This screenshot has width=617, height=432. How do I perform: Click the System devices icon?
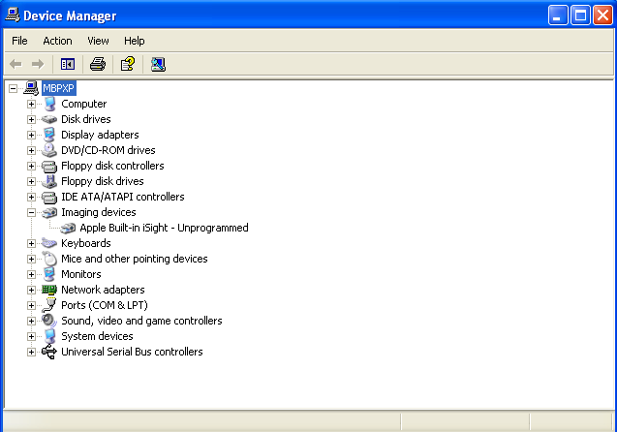[49, 336]
